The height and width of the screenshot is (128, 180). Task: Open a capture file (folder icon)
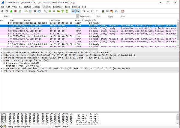point(26,11)
